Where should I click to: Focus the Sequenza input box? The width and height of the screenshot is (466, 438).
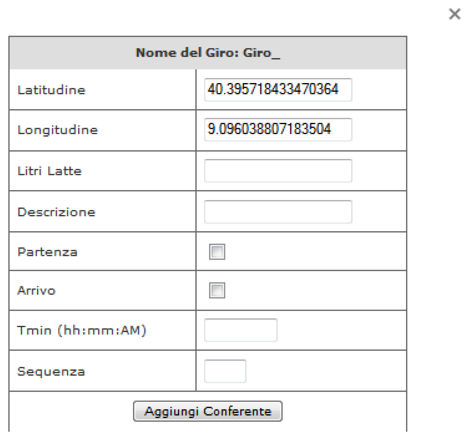[x=225, y=371]
